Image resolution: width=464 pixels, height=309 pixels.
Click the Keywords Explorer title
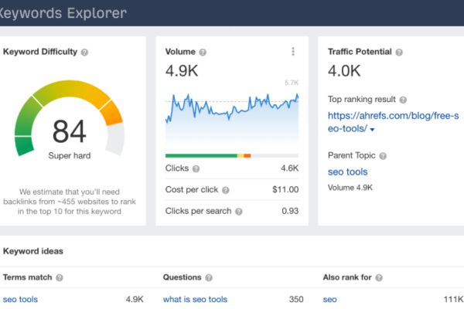pos(63,13)
